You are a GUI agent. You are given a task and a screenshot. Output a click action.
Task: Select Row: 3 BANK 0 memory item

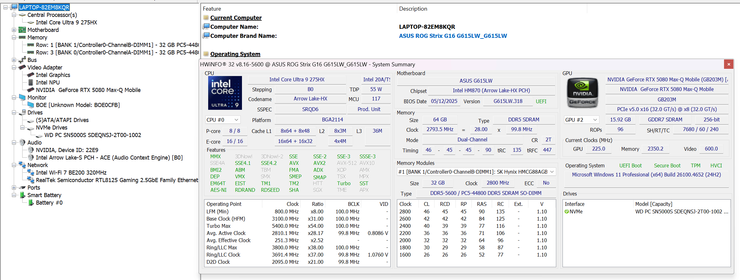coord(117,53)
